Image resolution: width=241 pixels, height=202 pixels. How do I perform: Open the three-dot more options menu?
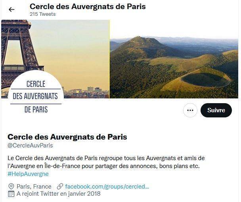point(190,110)
